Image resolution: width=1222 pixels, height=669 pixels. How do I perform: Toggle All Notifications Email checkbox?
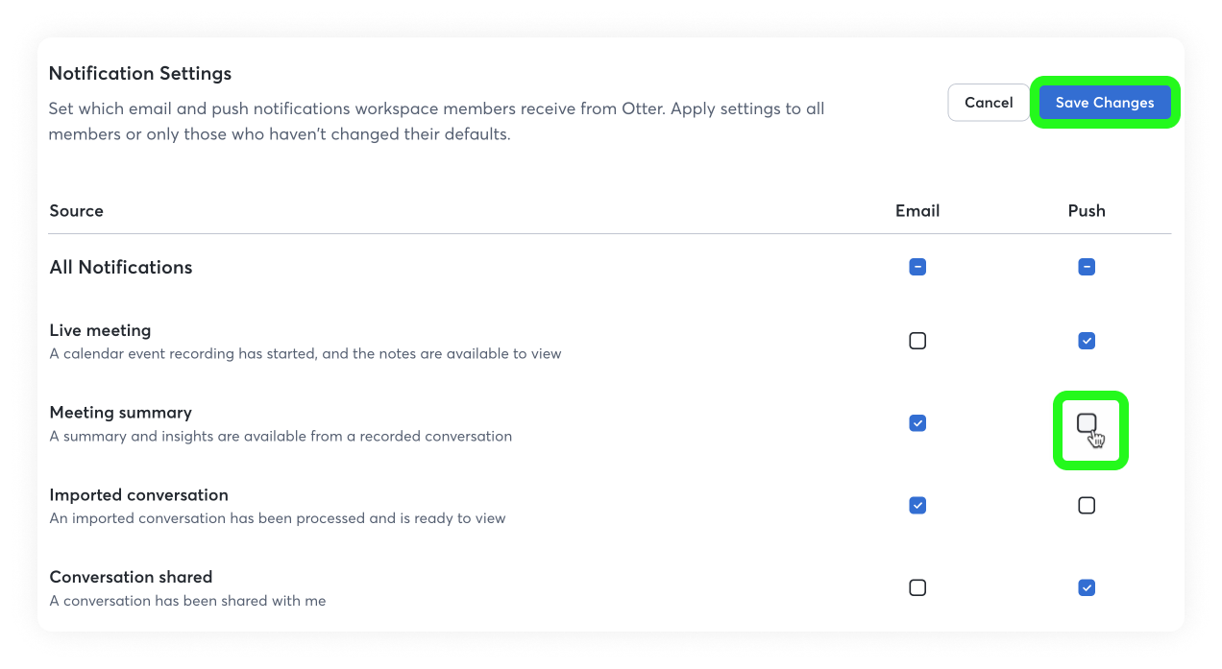917,267
